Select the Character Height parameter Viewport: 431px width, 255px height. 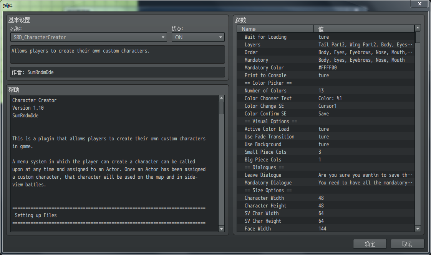pyautogui.click(x=326, y=206)
